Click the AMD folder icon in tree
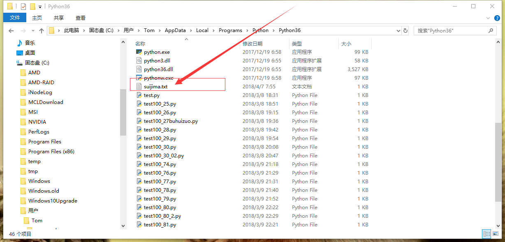The image size is (505, 242). coord(23,73)
